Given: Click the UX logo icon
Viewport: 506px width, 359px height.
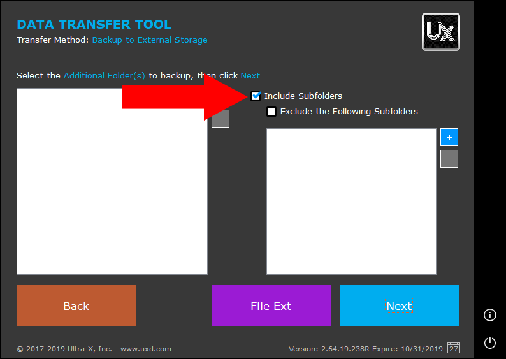Looking at the screenshot, I should 440,32.
